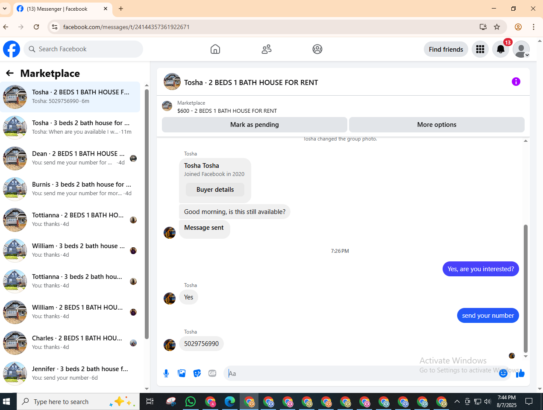Open William 2 BEDS 1 BATH chat

[70, 312]
